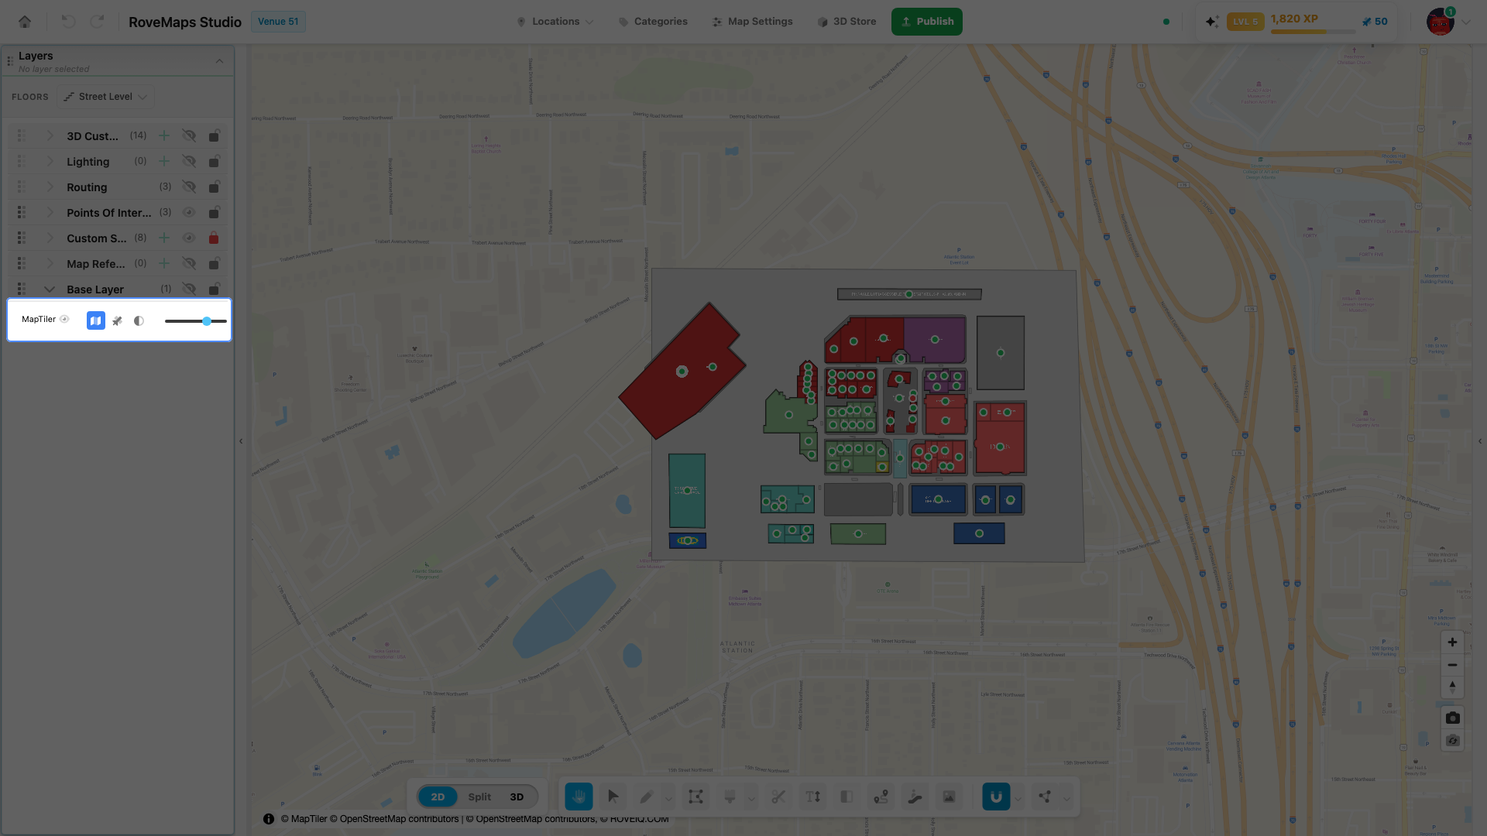1487x836 pixels.
Task: Reset the map compass north
Action: pyautogui.click(x=1452, y=687)
